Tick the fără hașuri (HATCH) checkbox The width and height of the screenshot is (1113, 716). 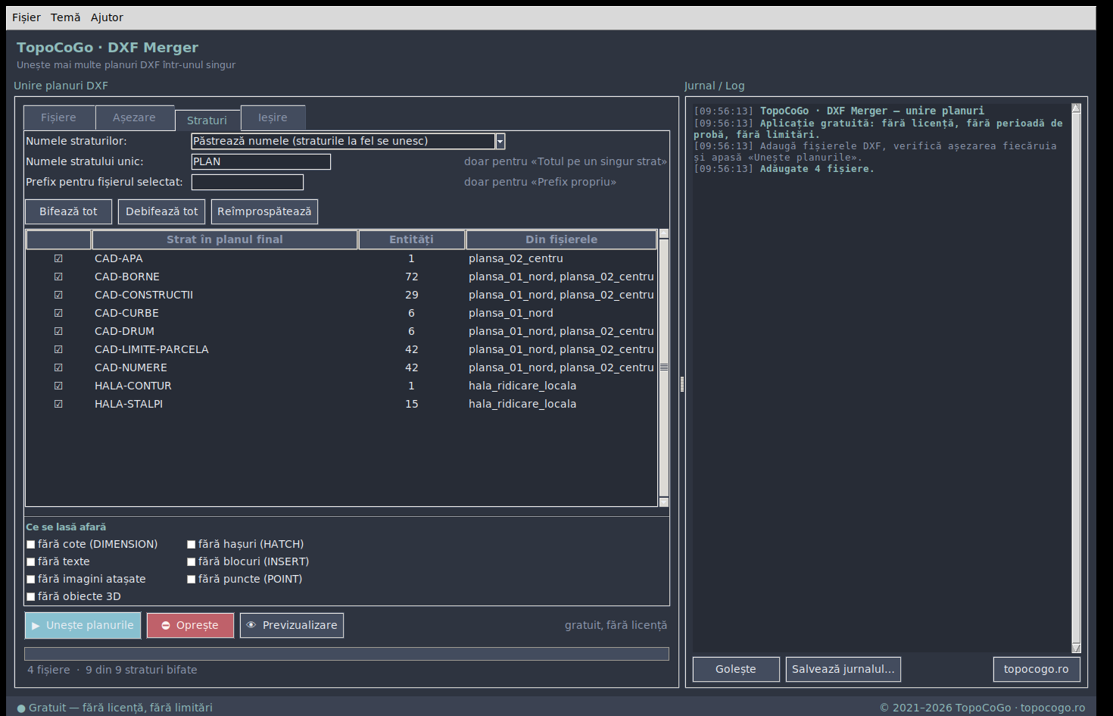coord(192,544)
